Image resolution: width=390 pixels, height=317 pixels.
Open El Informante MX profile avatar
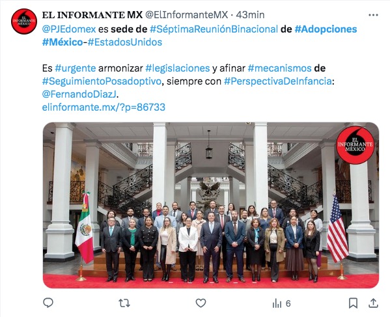[24, 21]
